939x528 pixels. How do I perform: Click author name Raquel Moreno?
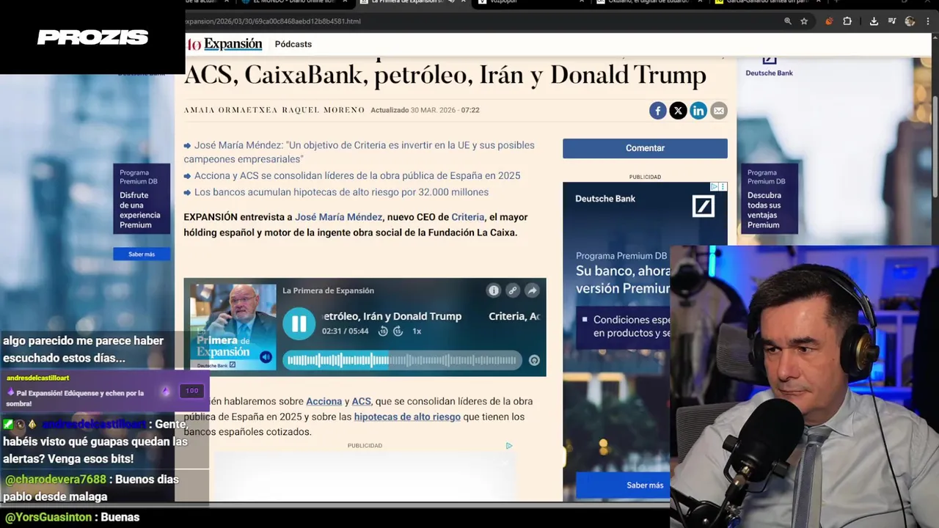324,110
